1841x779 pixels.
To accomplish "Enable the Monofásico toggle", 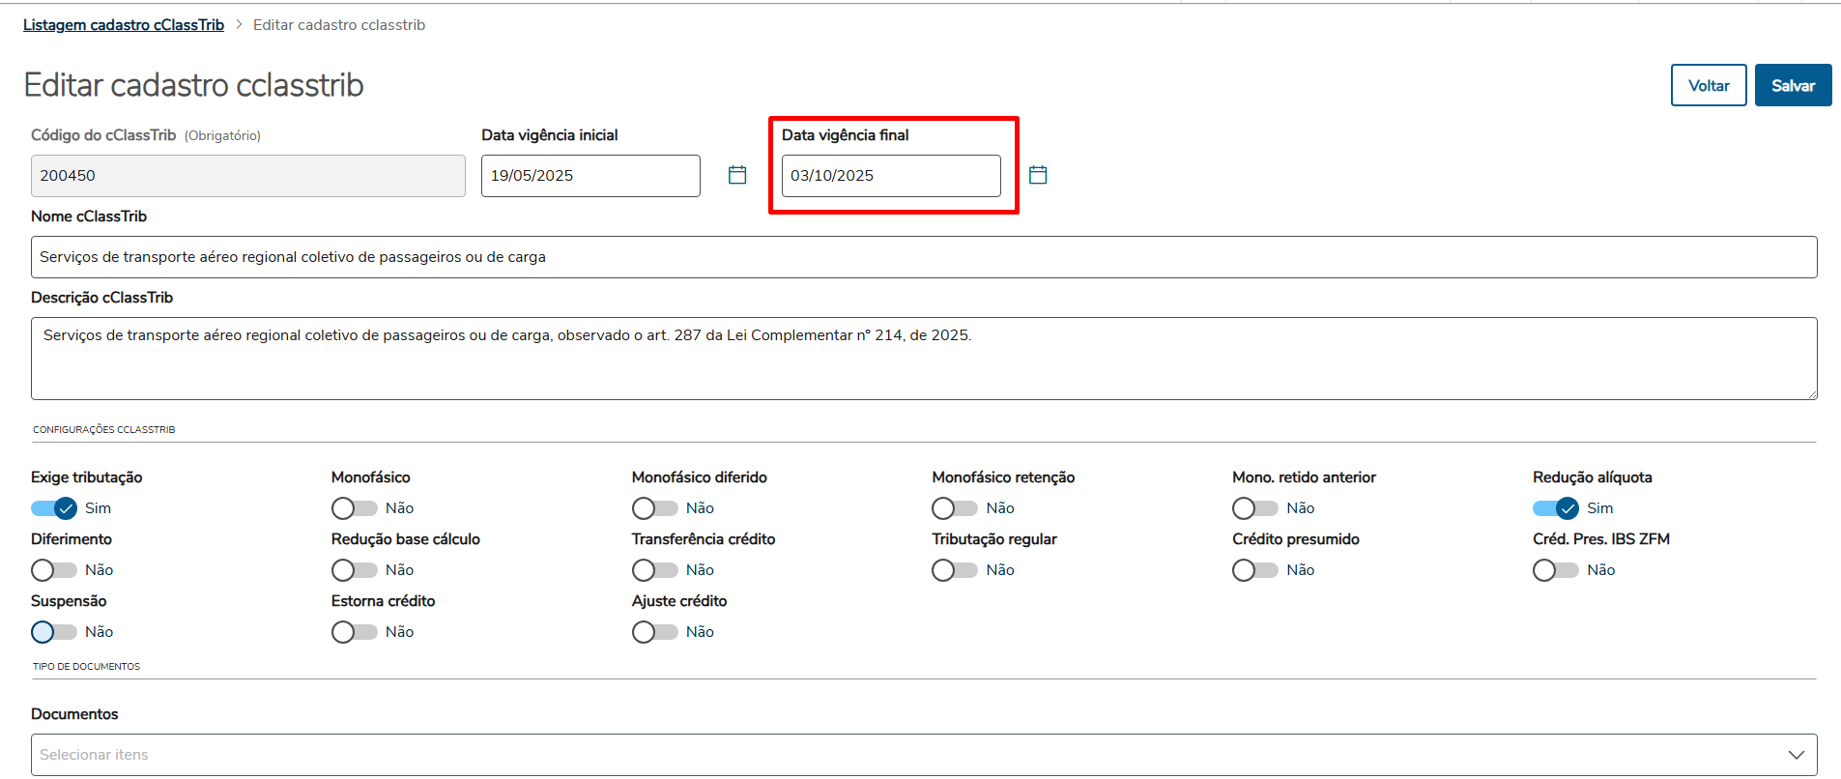I will click(354, 508).
